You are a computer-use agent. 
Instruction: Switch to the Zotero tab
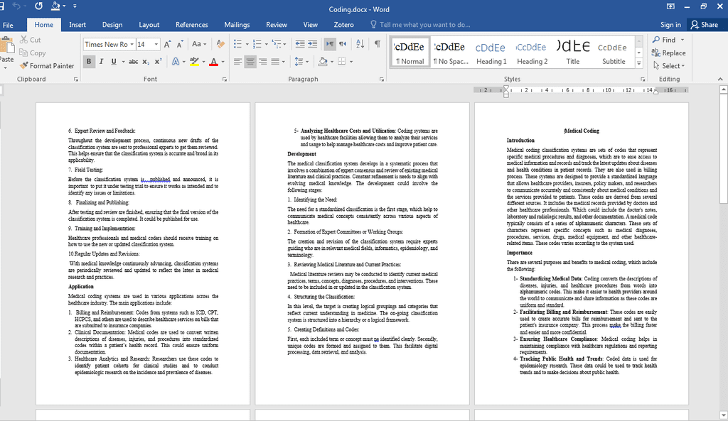pyautogui.click(x=343, y=25)
